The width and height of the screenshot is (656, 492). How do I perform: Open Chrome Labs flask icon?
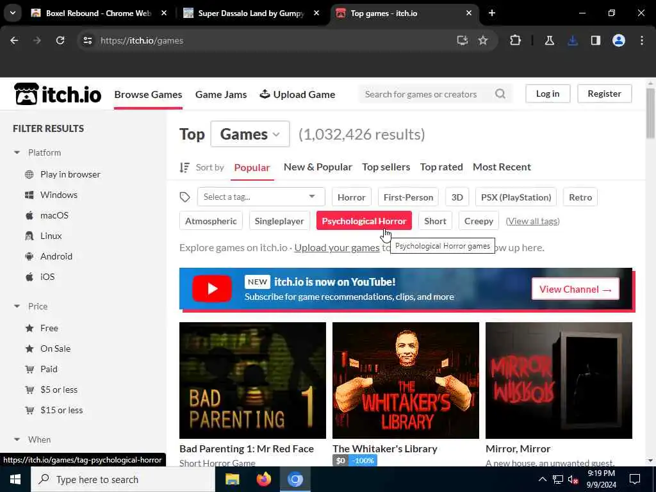click(x=549, y=40)
